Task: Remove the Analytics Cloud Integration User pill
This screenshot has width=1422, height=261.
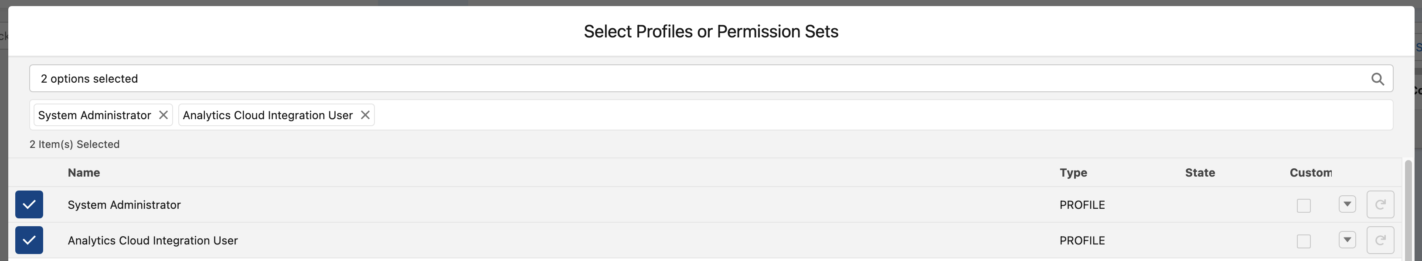Action: 365,115
